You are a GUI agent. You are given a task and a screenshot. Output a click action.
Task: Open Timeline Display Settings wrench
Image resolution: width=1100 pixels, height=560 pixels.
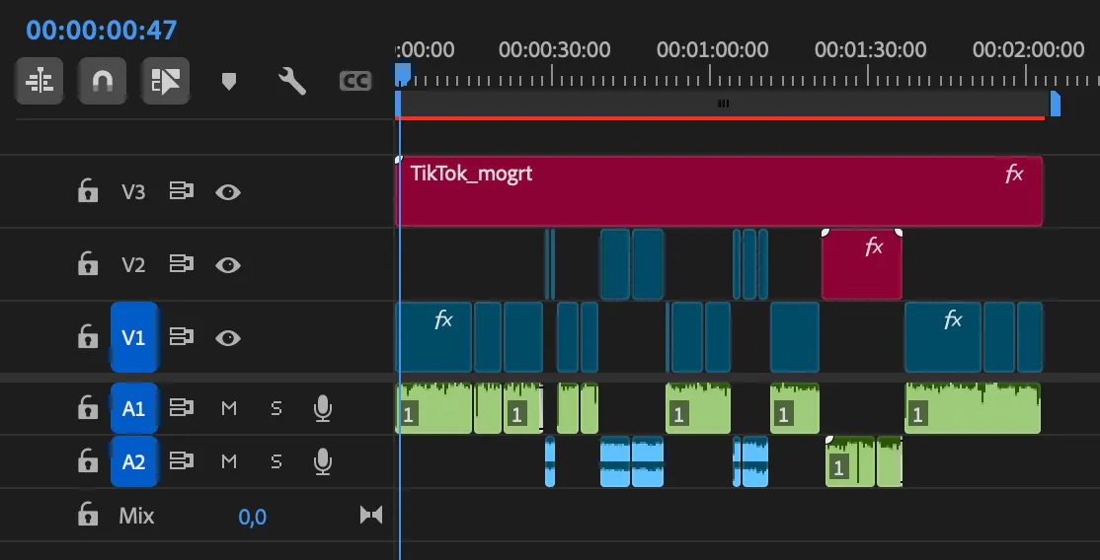(x=291, y=81)
